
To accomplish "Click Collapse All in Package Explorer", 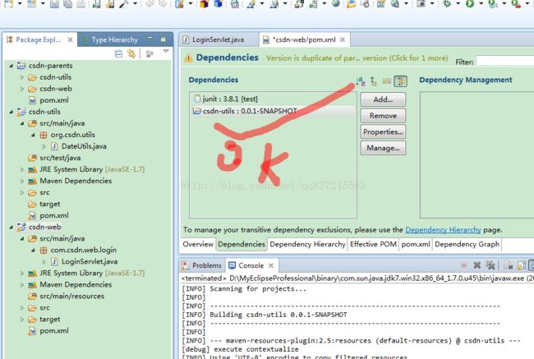I will click(118, 54).
